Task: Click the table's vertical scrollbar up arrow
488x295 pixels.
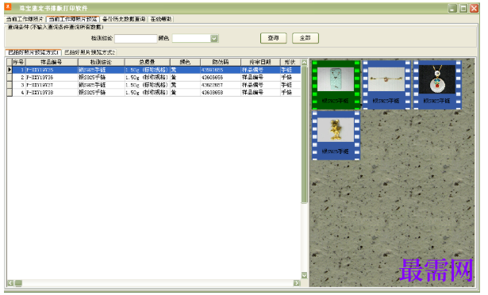Action: click(304, 63)
